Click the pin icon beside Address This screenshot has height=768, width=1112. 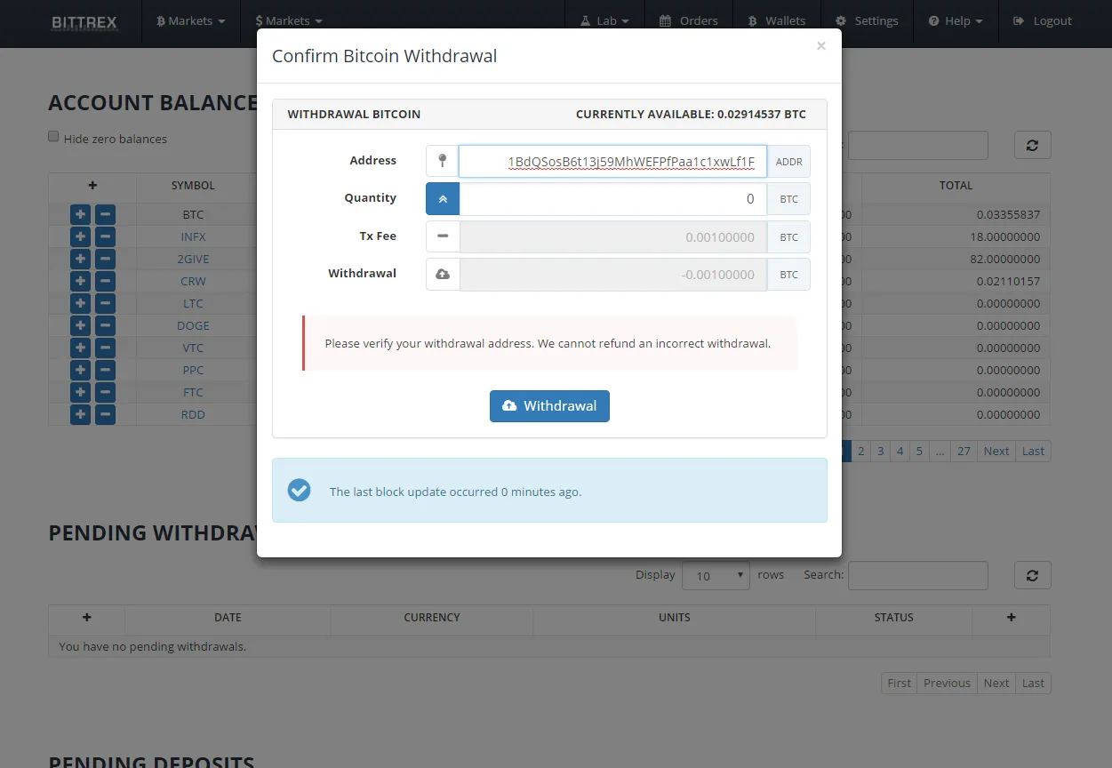pos(443,162)
